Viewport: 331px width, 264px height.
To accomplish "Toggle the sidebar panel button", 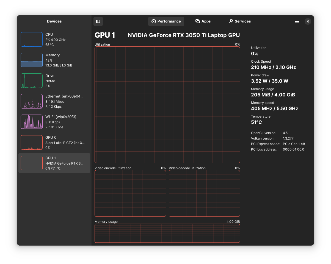I will tap(98, 21).
